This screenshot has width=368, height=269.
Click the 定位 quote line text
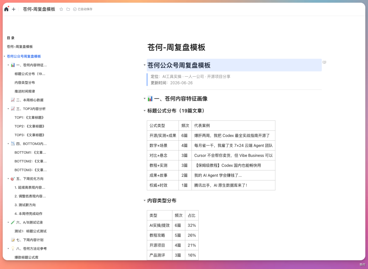click(x=190, y=77)
